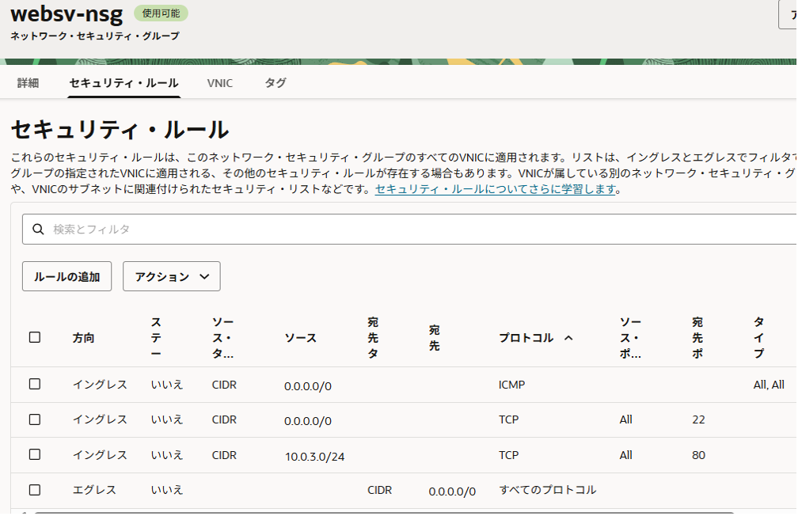Tick the TCP port 80 rule checkbox
The image size is (798, 520).
[x=35, y=454]
